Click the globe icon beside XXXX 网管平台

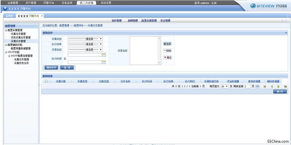coord(5,8)
